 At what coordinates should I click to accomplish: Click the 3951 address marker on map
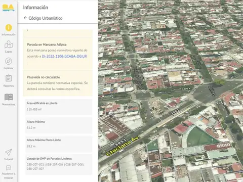pyautogui.click(x=120, y=143)
